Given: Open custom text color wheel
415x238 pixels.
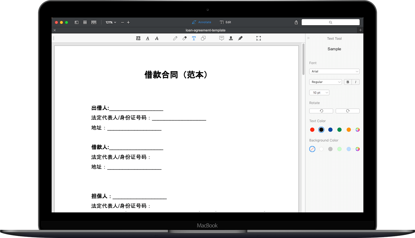Looking at the screenshot, I should click(357, 130).
